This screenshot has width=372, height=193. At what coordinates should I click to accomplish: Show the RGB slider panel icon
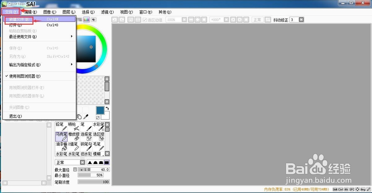(80, 20)
